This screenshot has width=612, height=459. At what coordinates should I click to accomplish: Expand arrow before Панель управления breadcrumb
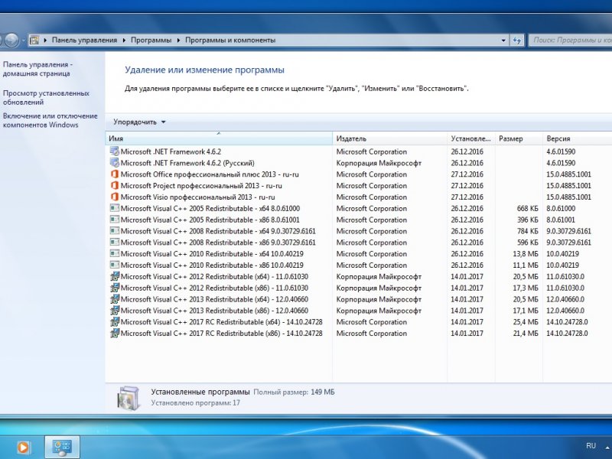point(45,40)
